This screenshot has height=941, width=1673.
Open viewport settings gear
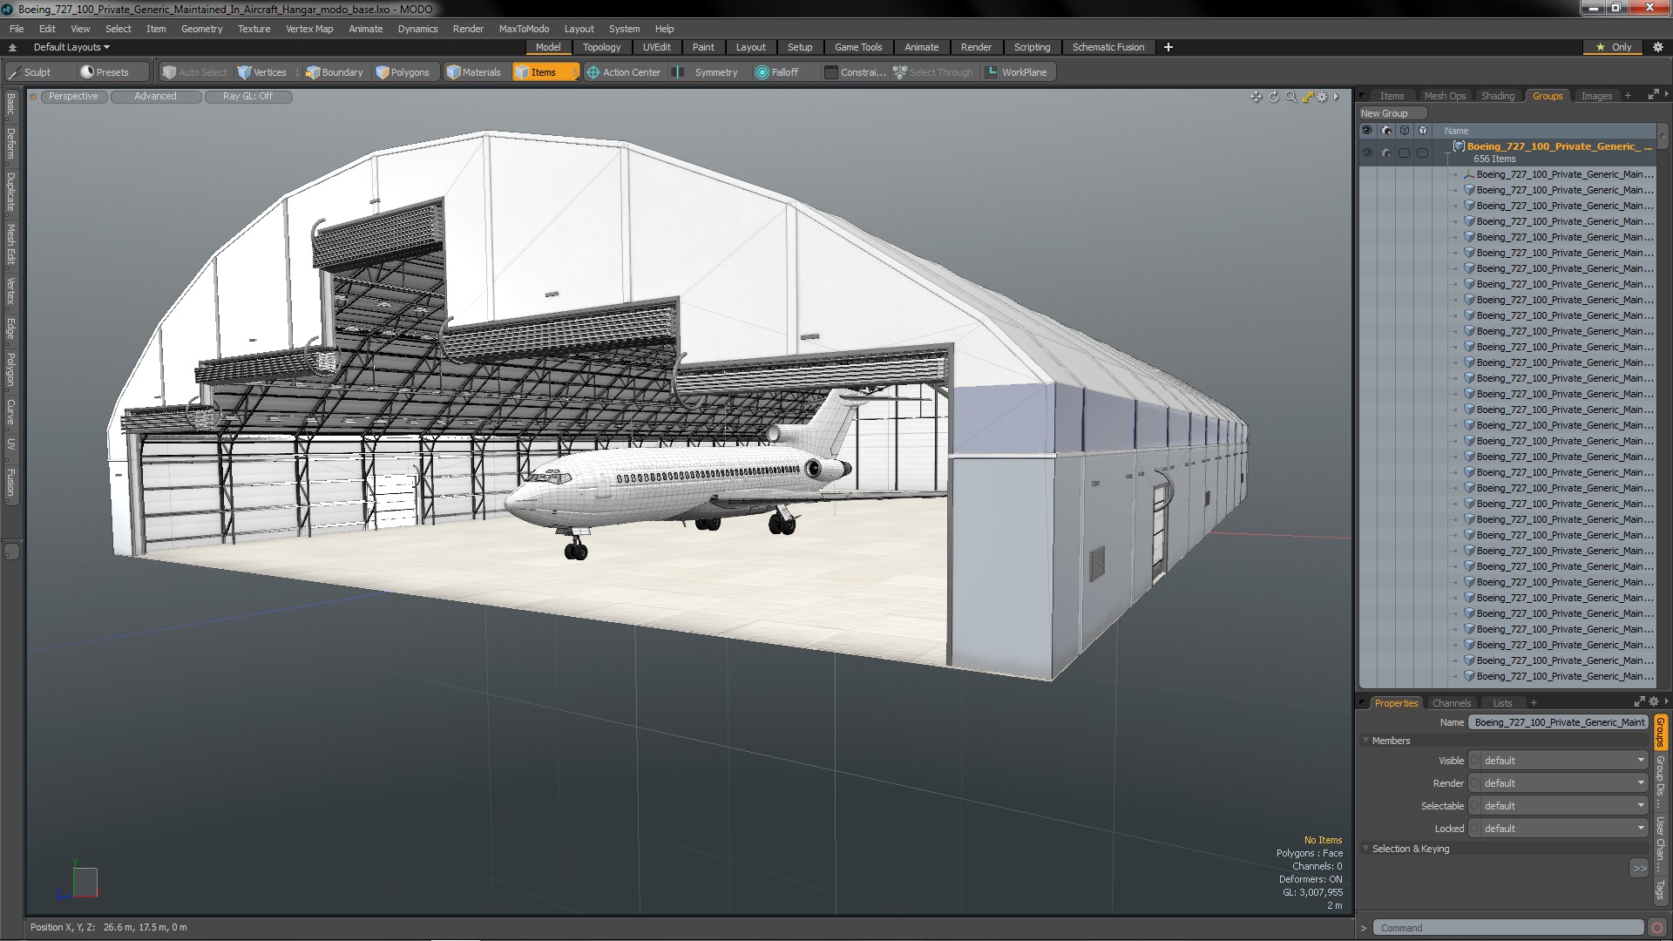(x=1322, y=97)
